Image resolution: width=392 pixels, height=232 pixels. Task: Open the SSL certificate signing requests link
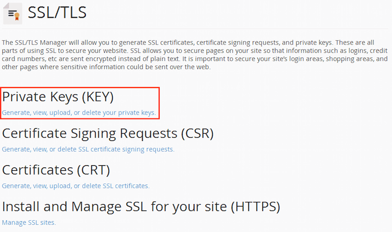[88, 149]
